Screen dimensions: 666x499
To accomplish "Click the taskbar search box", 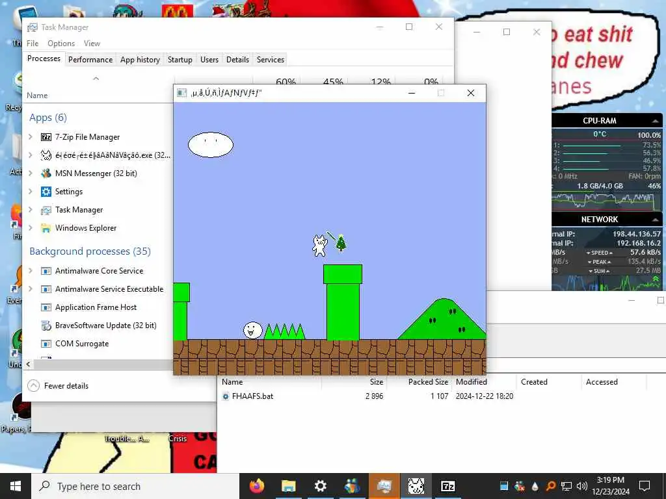I will coord(135,486).
